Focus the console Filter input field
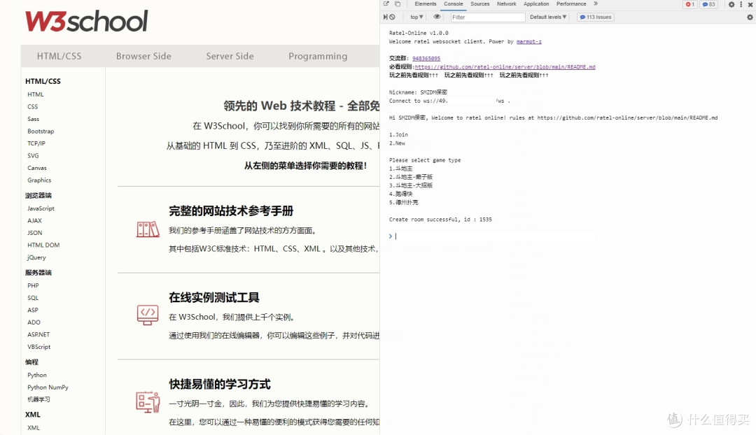This screenshot has height=435, width=756. click(487, 17)
